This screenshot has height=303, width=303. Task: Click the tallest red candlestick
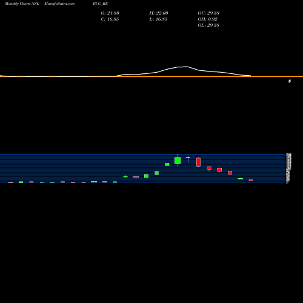[x=198, y=162]
